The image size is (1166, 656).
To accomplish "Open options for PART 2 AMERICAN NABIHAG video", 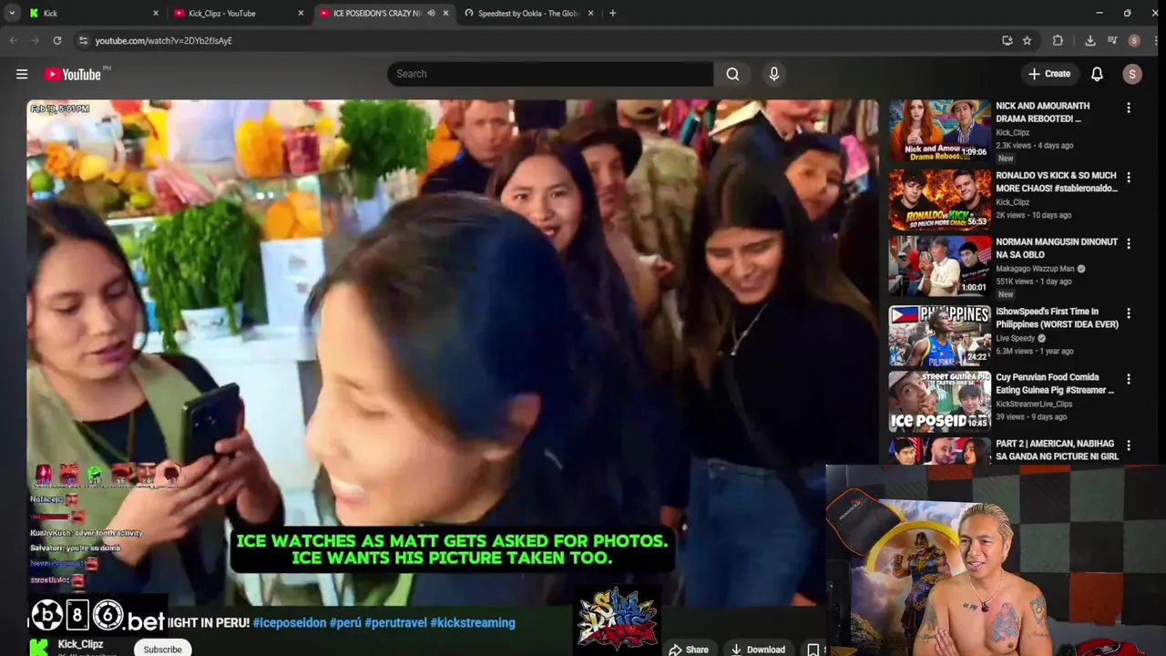I will [1129, 446].
